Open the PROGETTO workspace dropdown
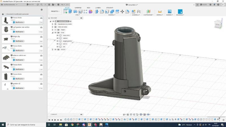This screenshot has width=226, height=127. point(55,11)
